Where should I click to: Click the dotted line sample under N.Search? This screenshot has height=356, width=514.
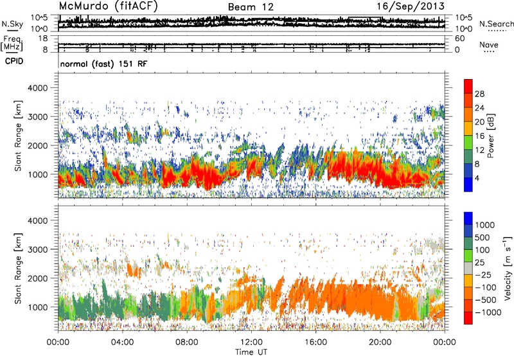(x=497, y=31)
